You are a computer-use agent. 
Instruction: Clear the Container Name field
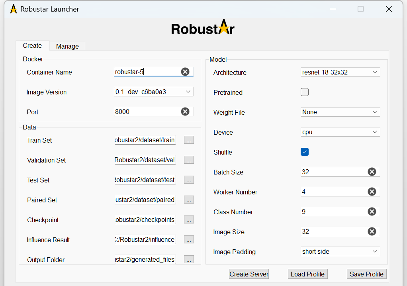[x=185, y=72]
